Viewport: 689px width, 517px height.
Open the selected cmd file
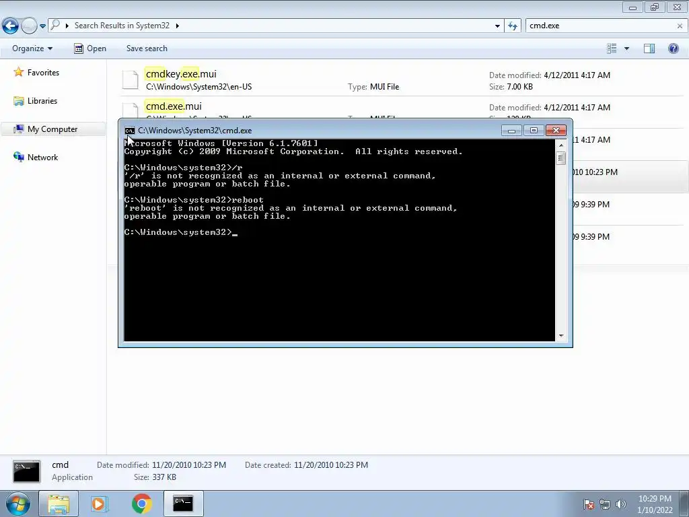click(x=90, y=48)
